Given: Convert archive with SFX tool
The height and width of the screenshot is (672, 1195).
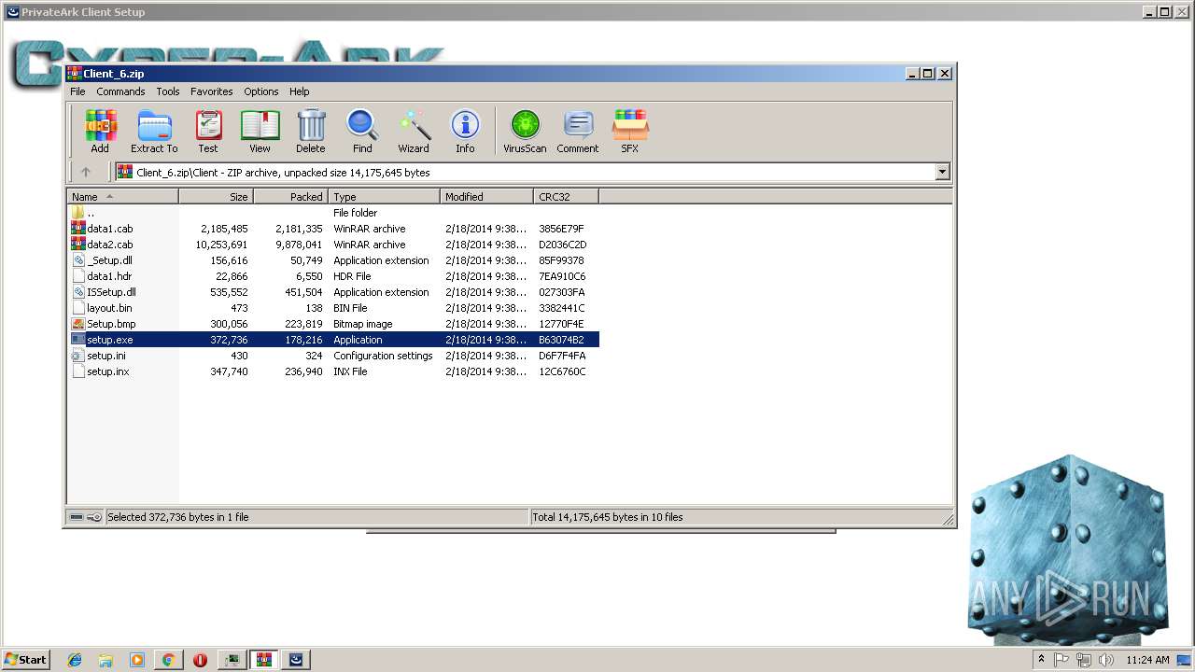Looking at the screenshot, I should point(630,131).
